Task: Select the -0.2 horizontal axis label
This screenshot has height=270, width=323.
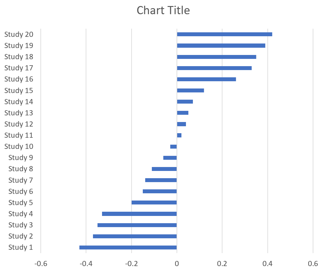Action: (x=131, y=264)
